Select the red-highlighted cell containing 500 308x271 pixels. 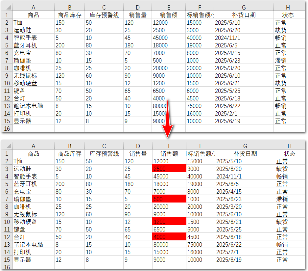click(x=169, y=199)
